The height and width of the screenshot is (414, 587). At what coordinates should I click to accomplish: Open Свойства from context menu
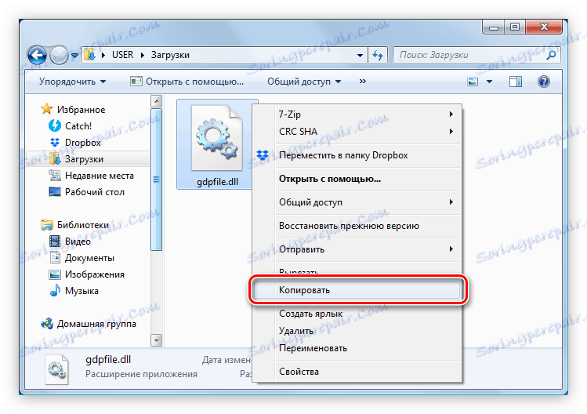(x=357, y=372)
